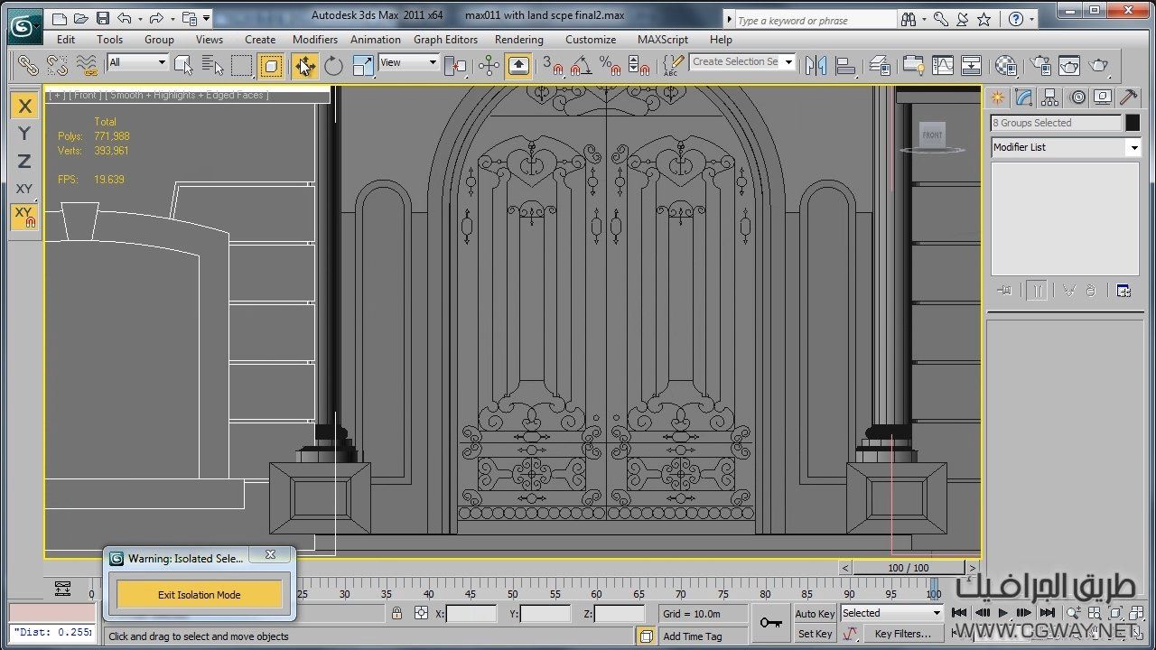
Task: Expand the Modifier List dropdown
Action: point(1066,147)
